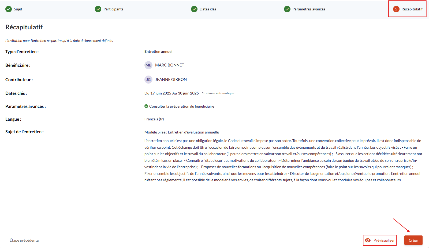Click the Langue label
Viewport: 429px width, 248px height.
(x=13, y=119)
